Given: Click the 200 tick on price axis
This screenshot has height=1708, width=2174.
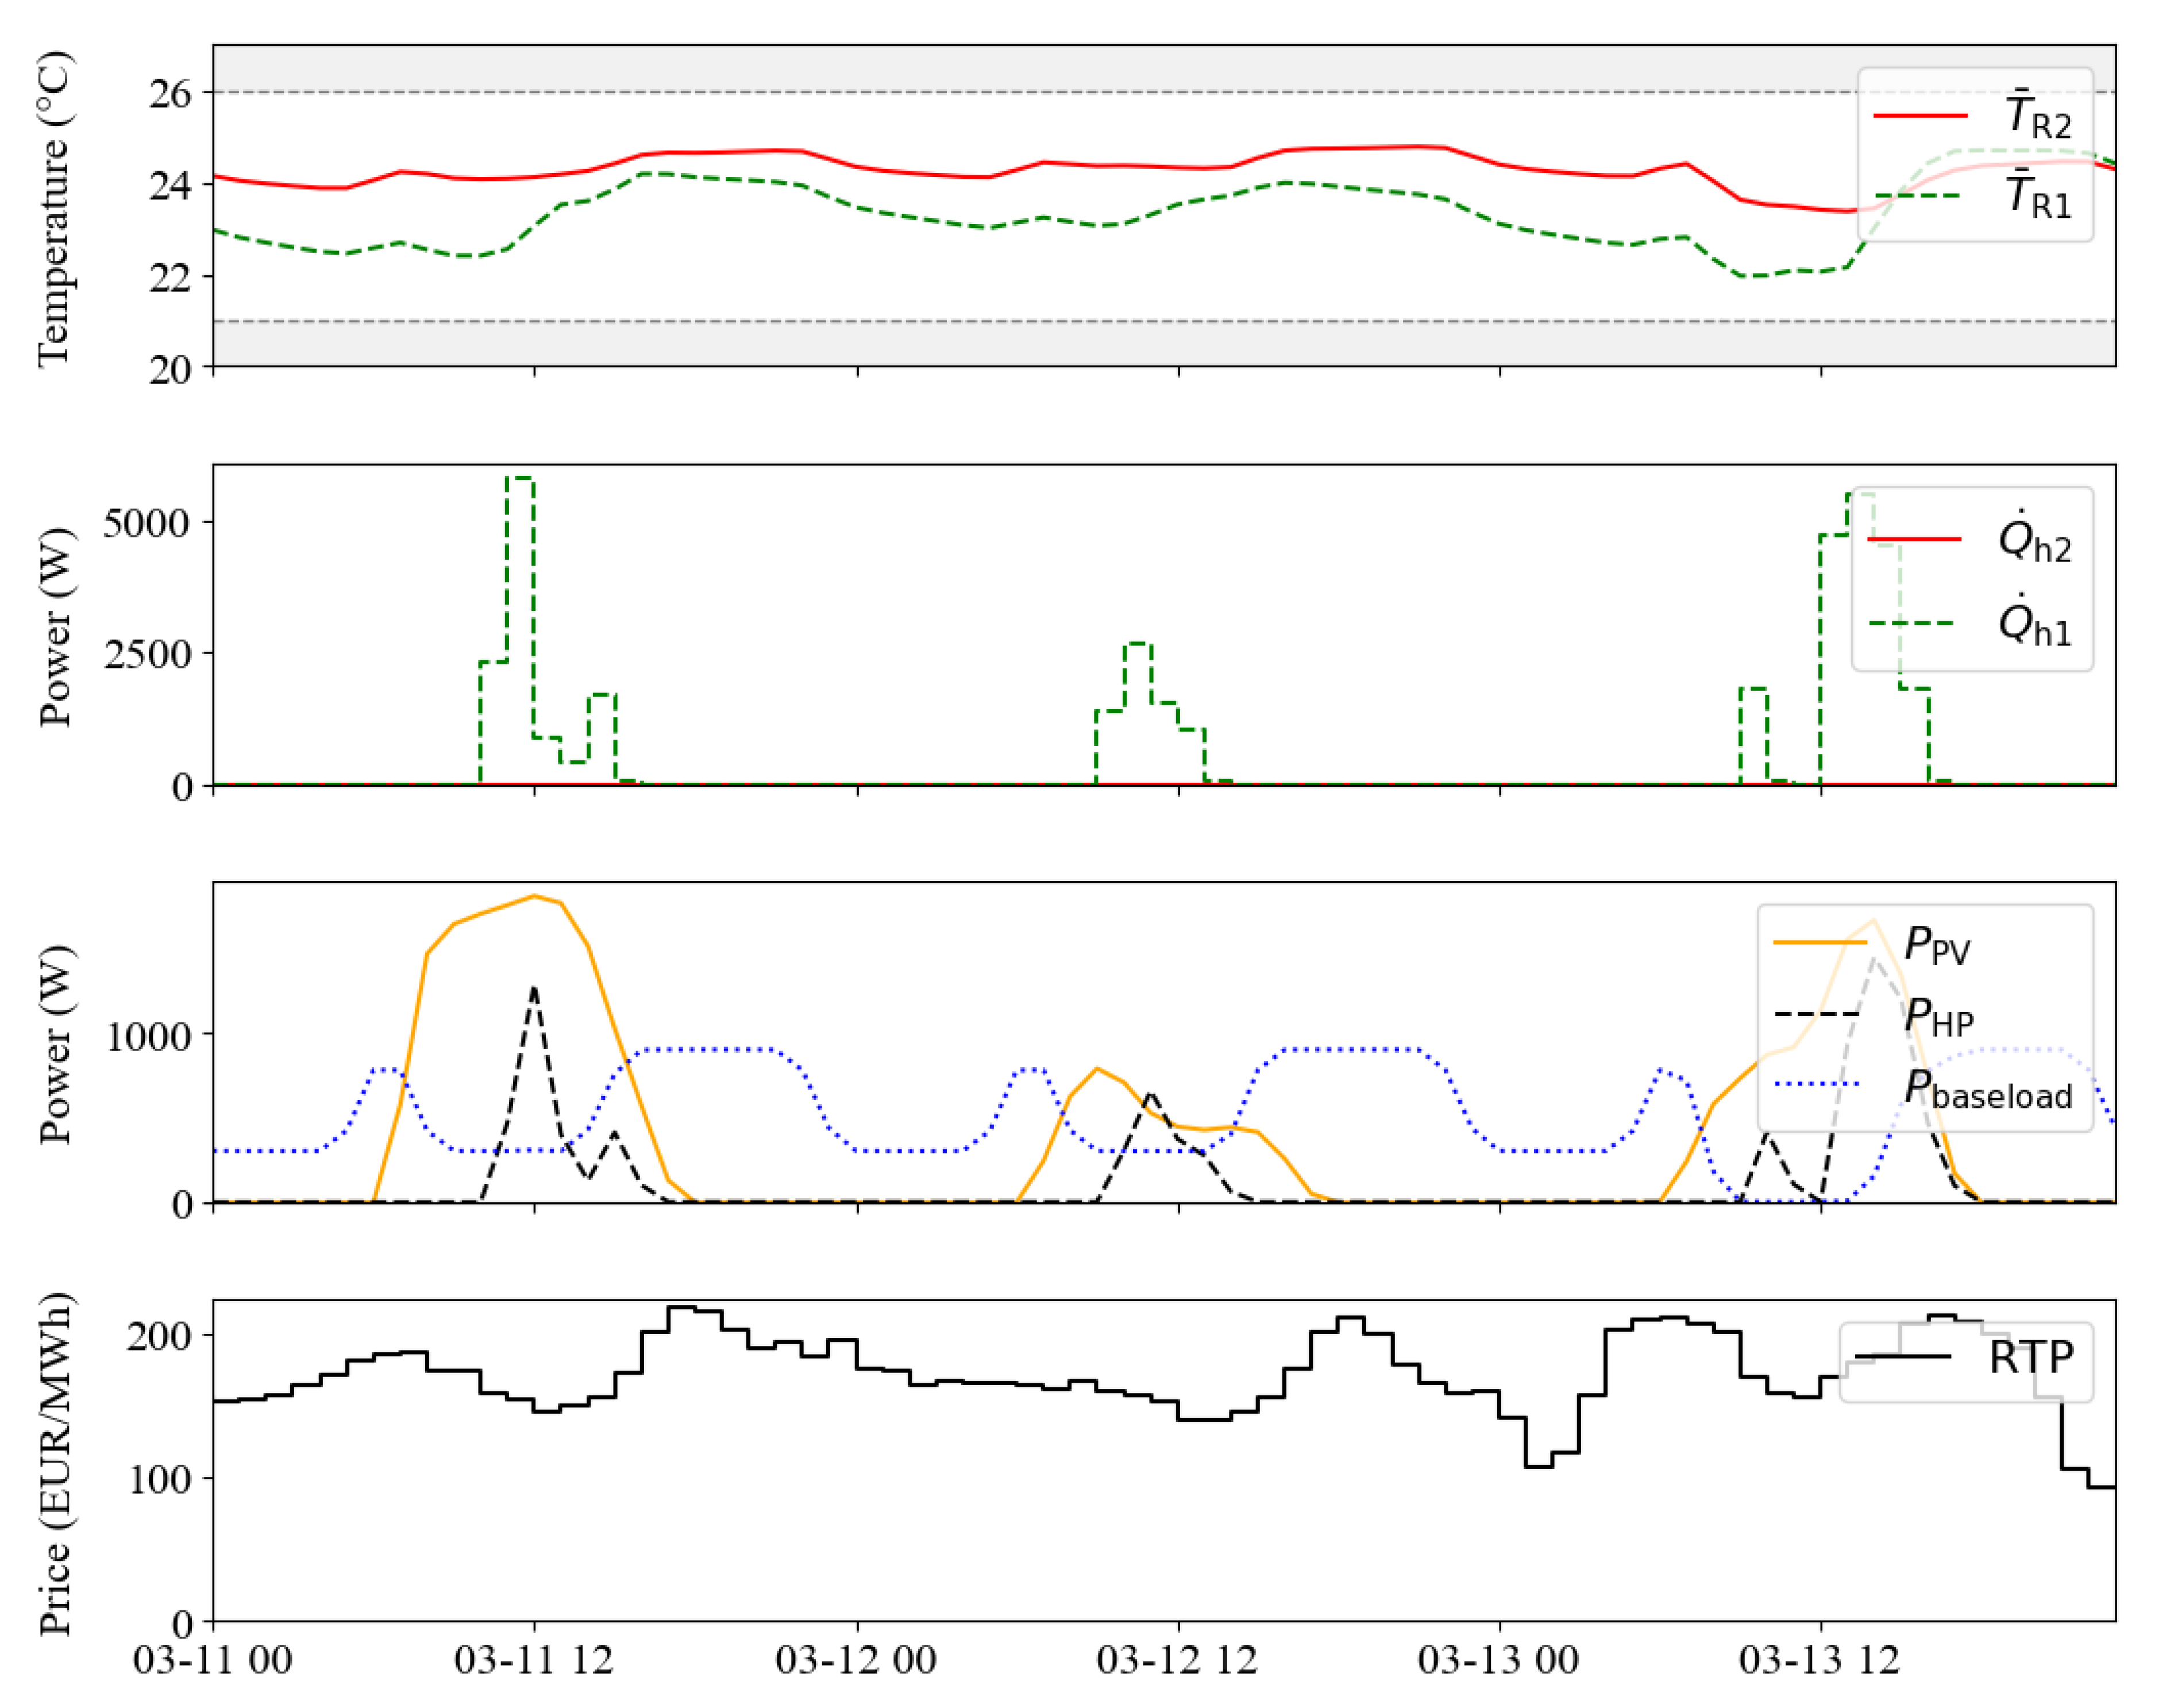Looking at the screenshot, I should point(158,1336).
